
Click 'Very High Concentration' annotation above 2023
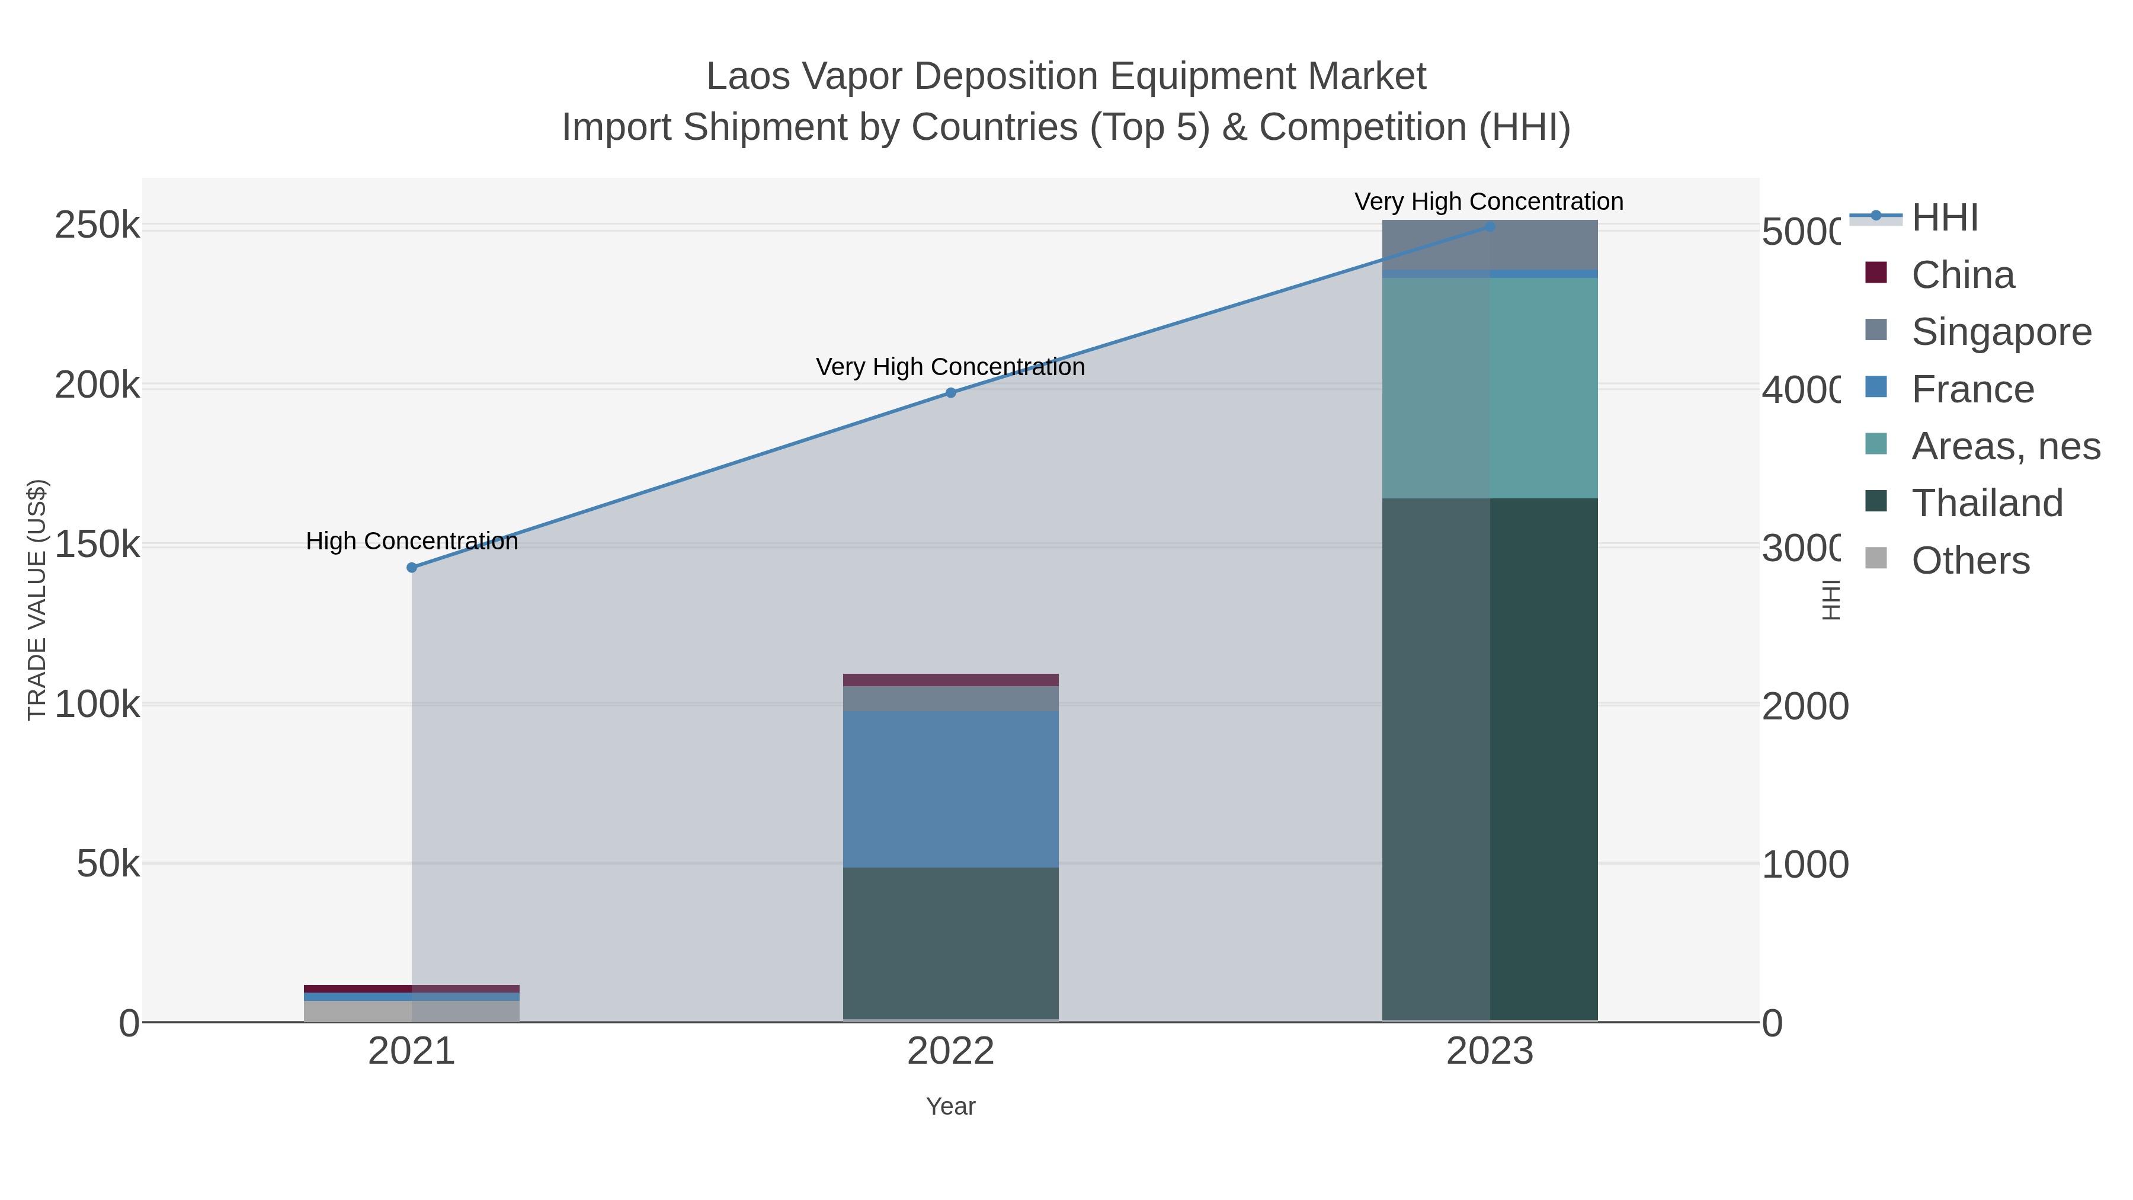[x=1489, y=201]
